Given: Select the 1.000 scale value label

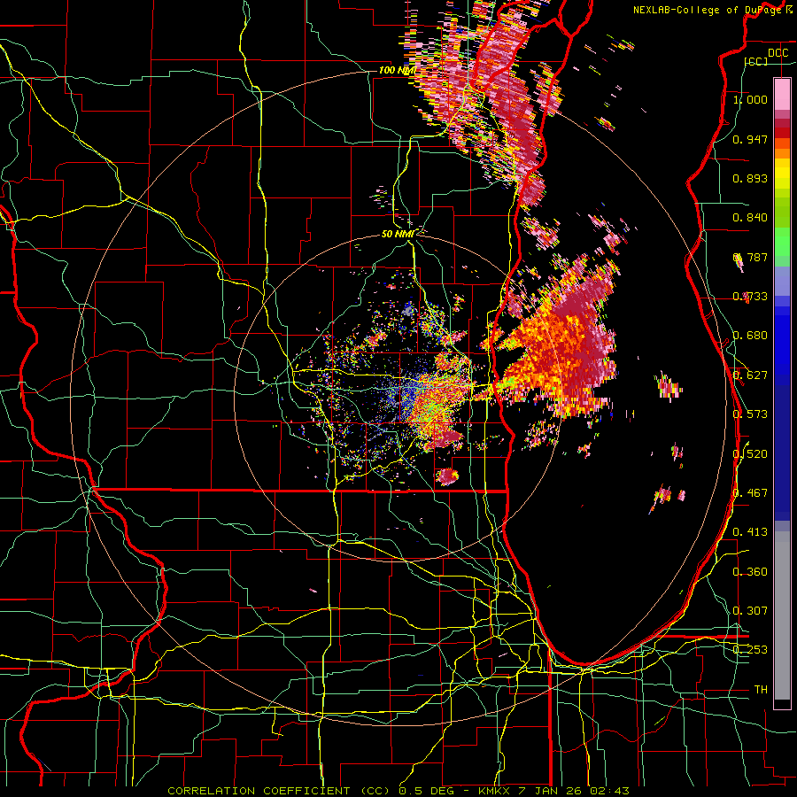Looking at the screenshot, I should coord(750,99).
